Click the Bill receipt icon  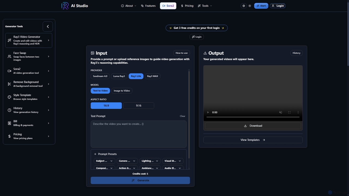[10, 123]
